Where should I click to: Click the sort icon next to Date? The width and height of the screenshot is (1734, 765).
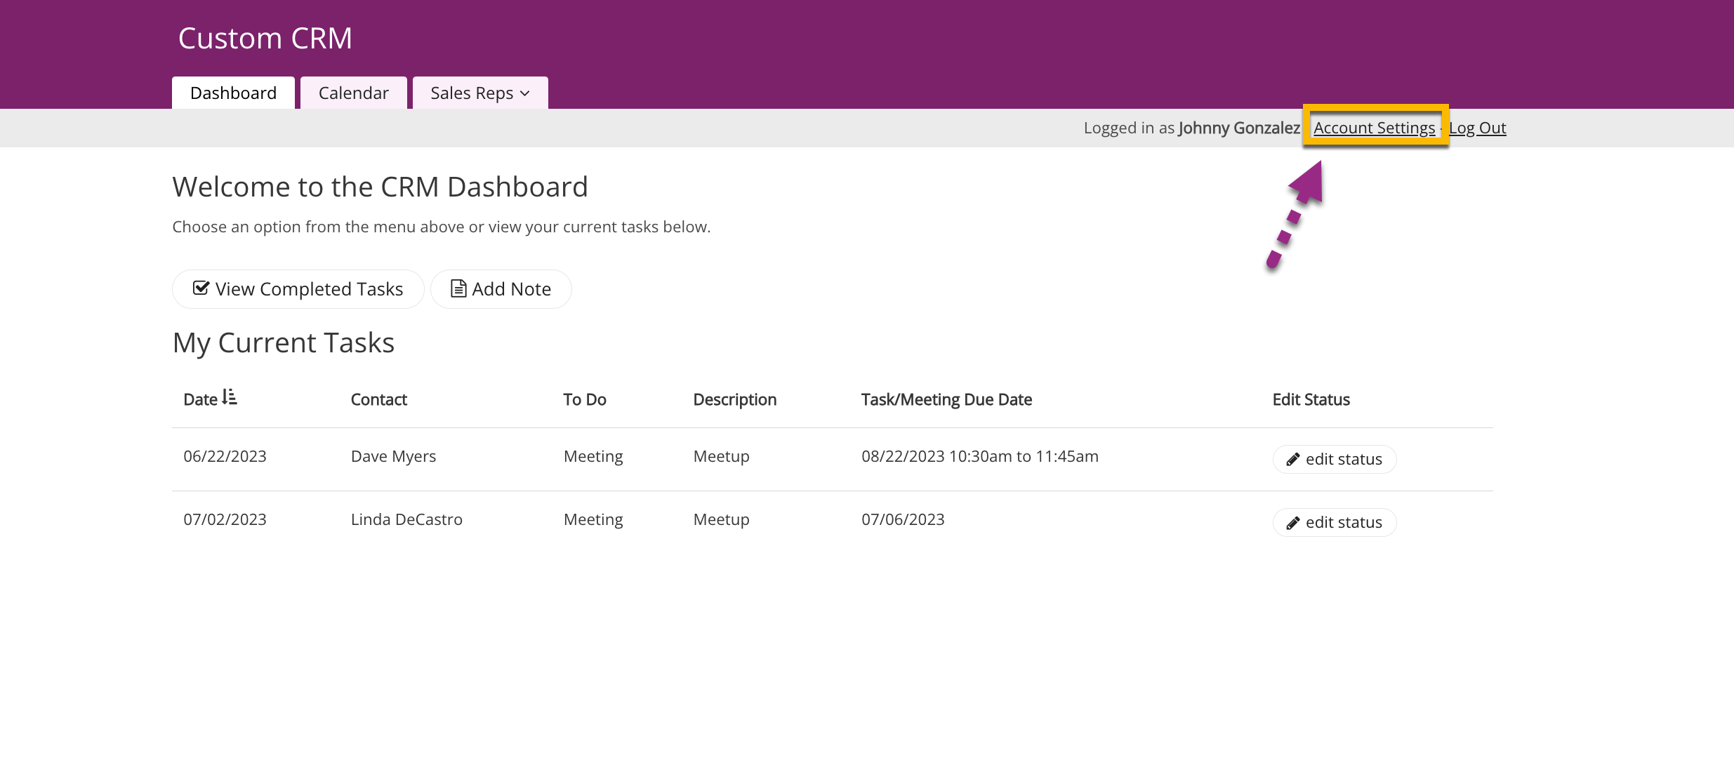click(x=230, y=397)
